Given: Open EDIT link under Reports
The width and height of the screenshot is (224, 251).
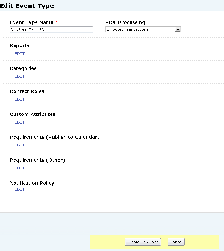Looking at the screenshot, I should [x=20, y=54].
